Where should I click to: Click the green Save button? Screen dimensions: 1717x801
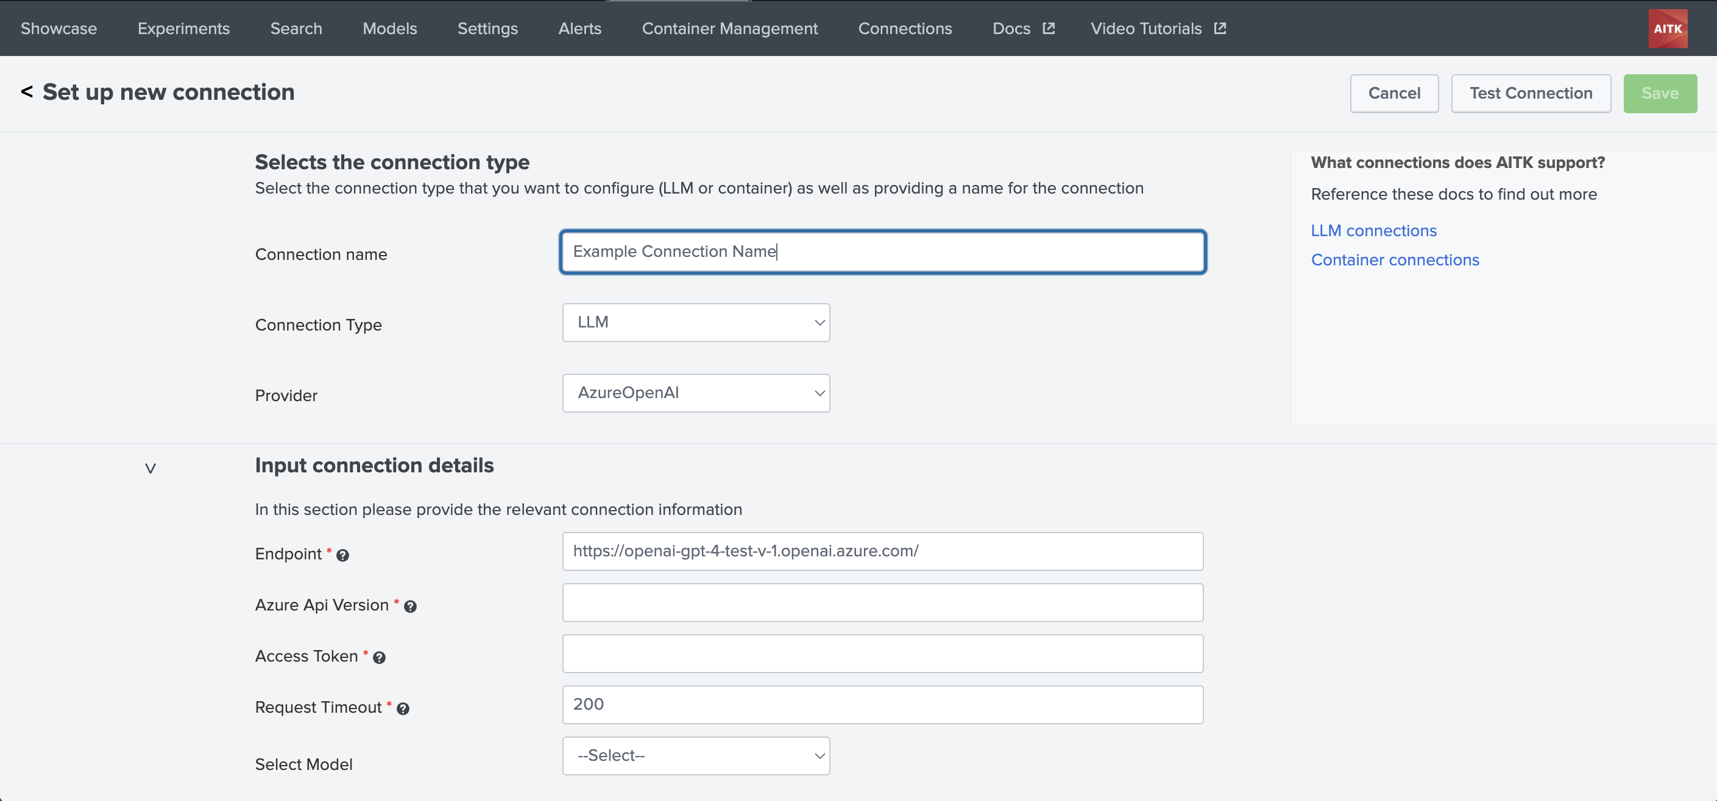(x=1660, y=93)
